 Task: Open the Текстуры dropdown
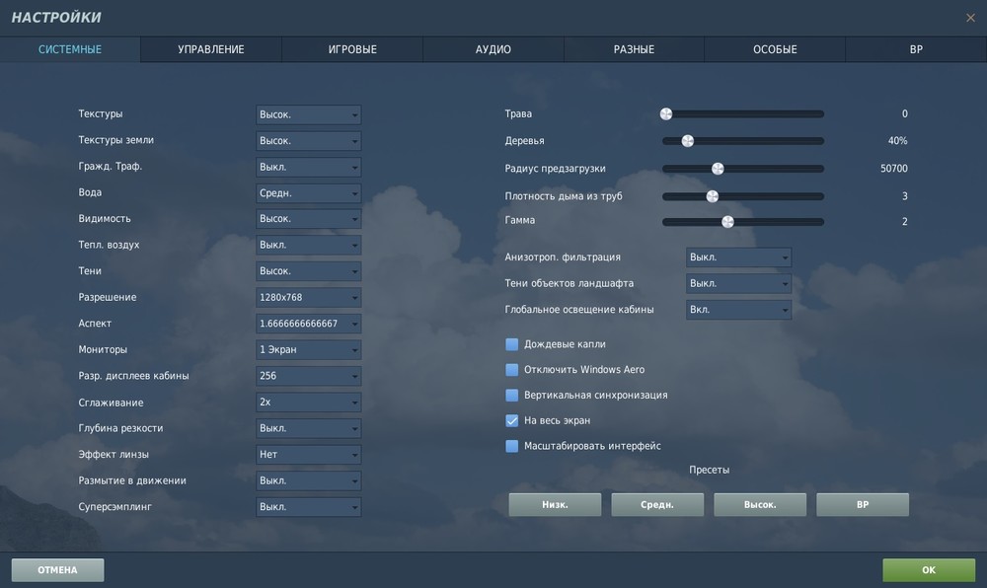coord(308,114)
